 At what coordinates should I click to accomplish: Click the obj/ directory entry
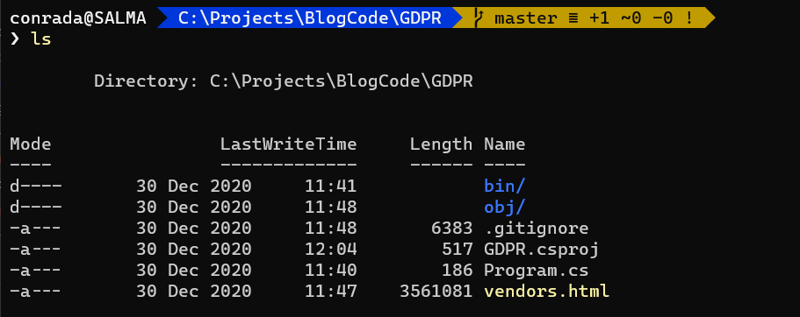(x=505, y=207)
